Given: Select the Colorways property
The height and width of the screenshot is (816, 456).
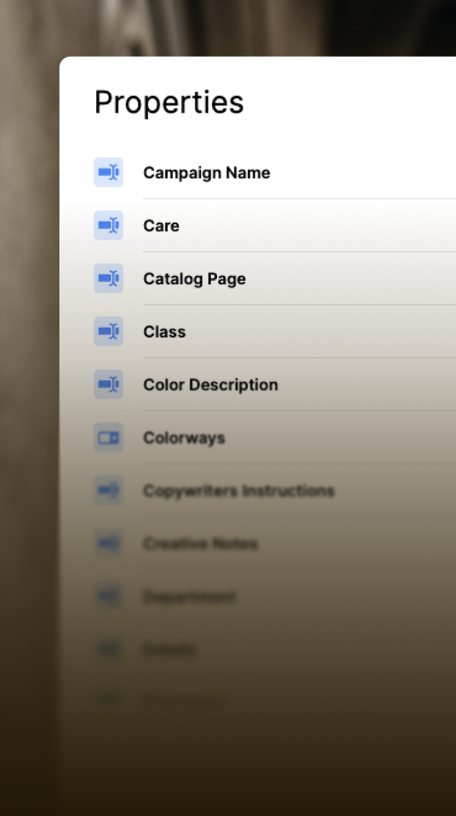Looking at the screenshot, I should [x=184, y=438].
